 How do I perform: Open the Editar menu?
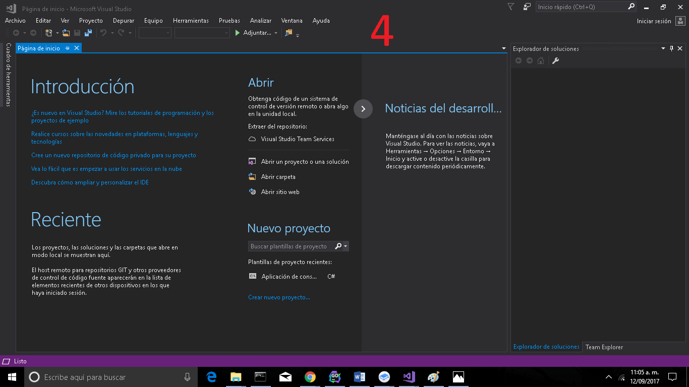click(x=43, y=21)
